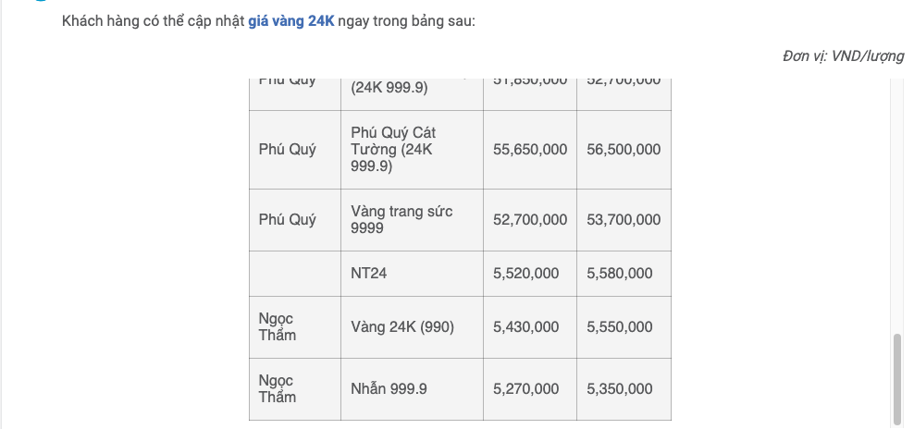This screenshot has height=429, width=914.
Task: Open the "giá vàng 24K" link
Action: 290,20
